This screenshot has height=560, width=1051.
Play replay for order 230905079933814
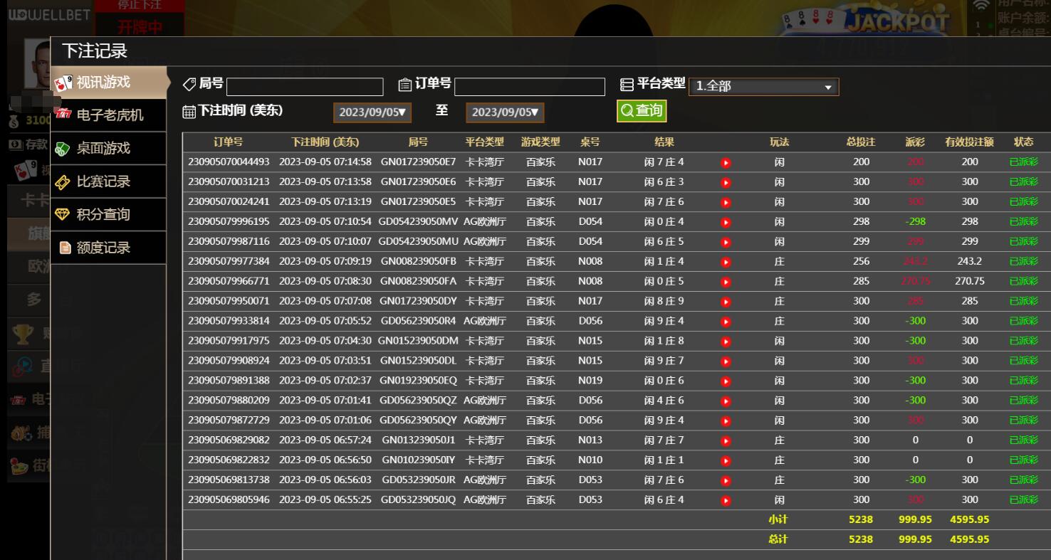click(726, 322)
